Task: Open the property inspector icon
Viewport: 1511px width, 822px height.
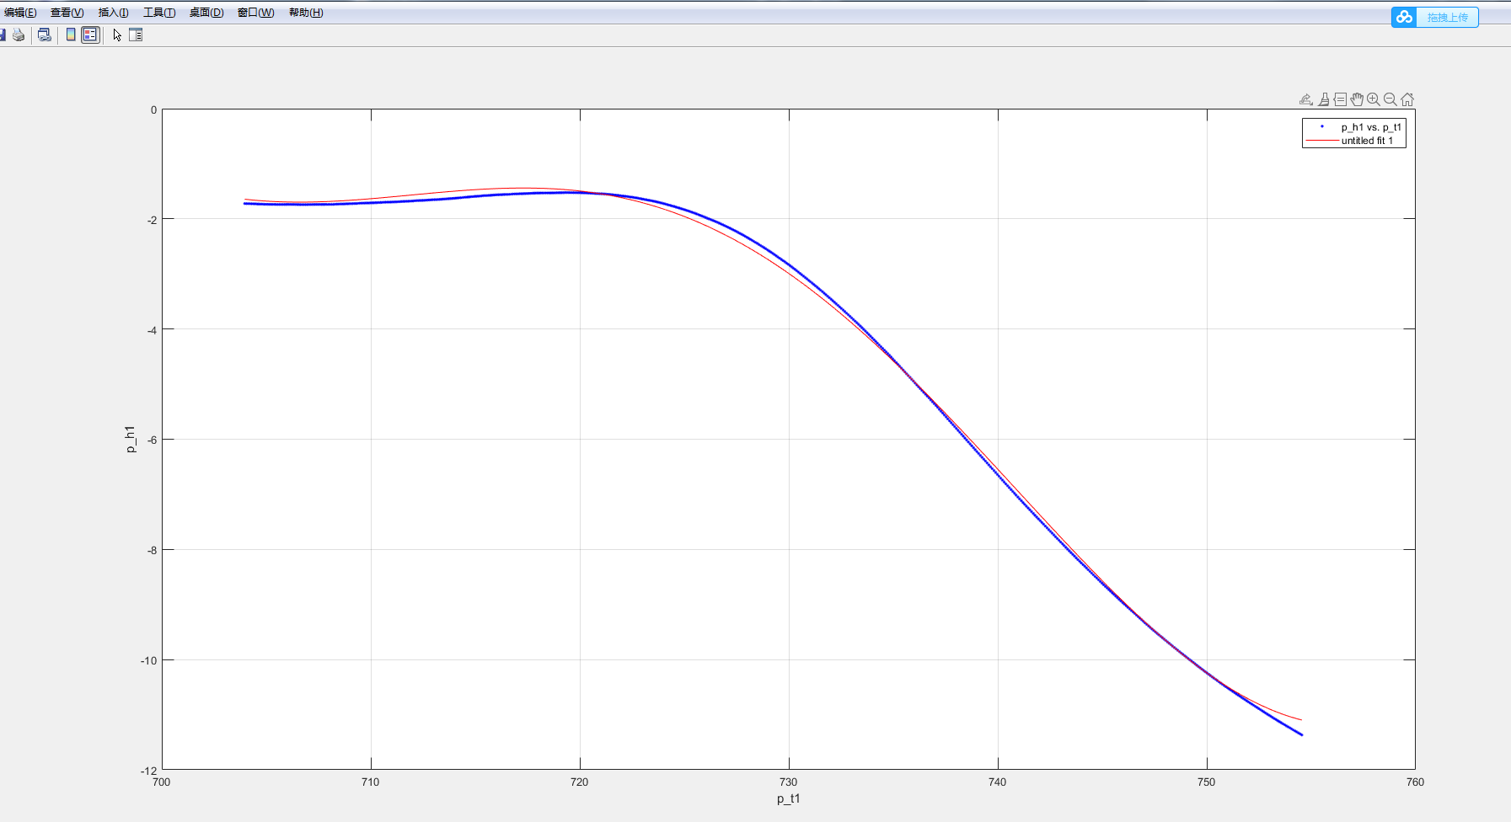Action: (x=136, y=35)
